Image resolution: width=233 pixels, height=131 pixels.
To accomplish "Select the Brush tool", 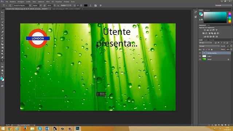I will tap(2, 35).
